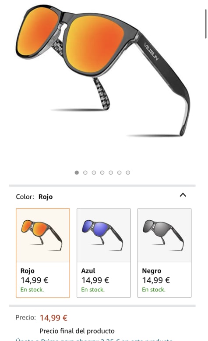Go to the third image carousel dot
208x341 pixels.
click(94, 172)
